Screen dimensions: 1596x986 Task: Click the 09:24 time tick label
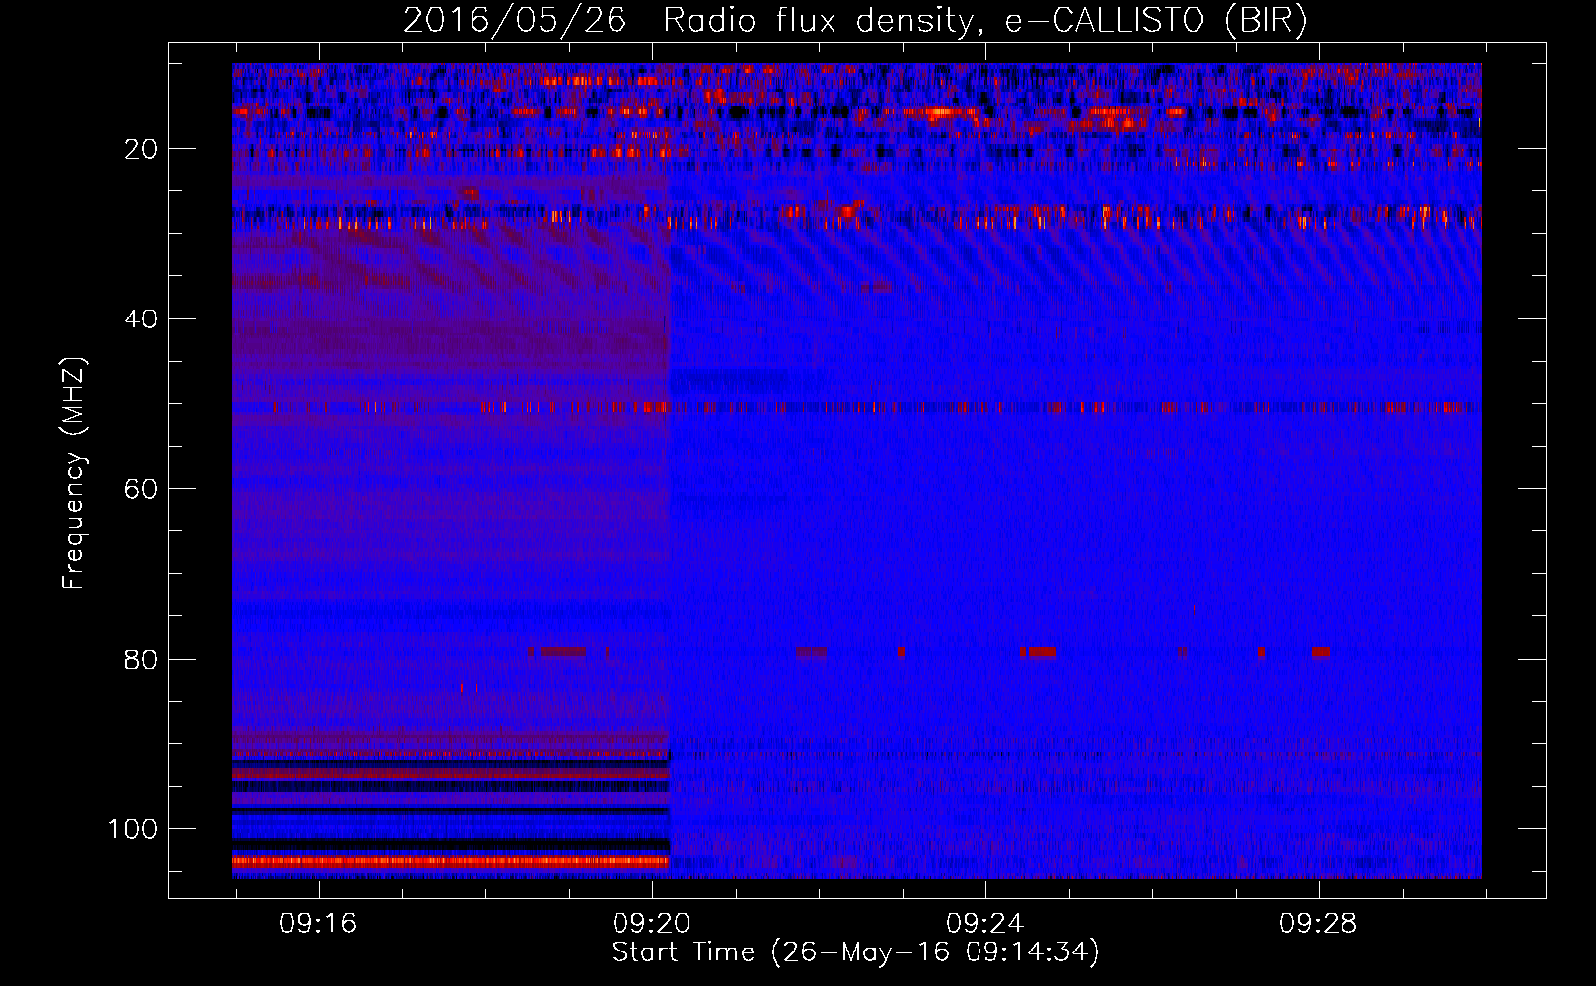pyautogui.click(x=984, y=924)
